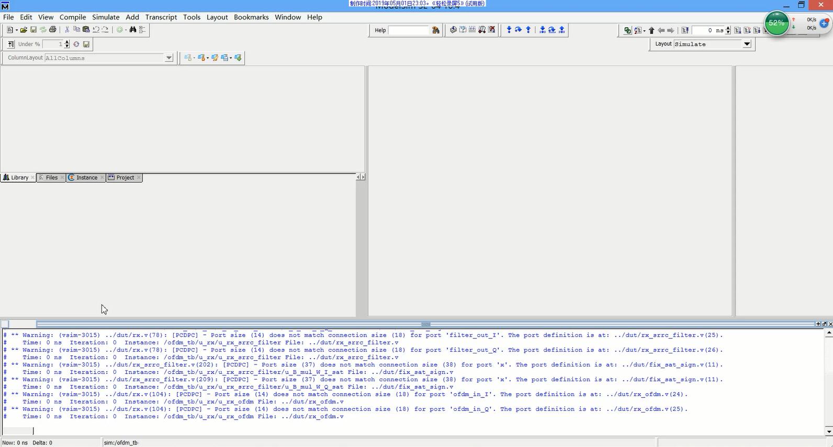The image size is (833, 447).
Task: Click the Step Out blue up-arrow icon
Action: [528, 30]
